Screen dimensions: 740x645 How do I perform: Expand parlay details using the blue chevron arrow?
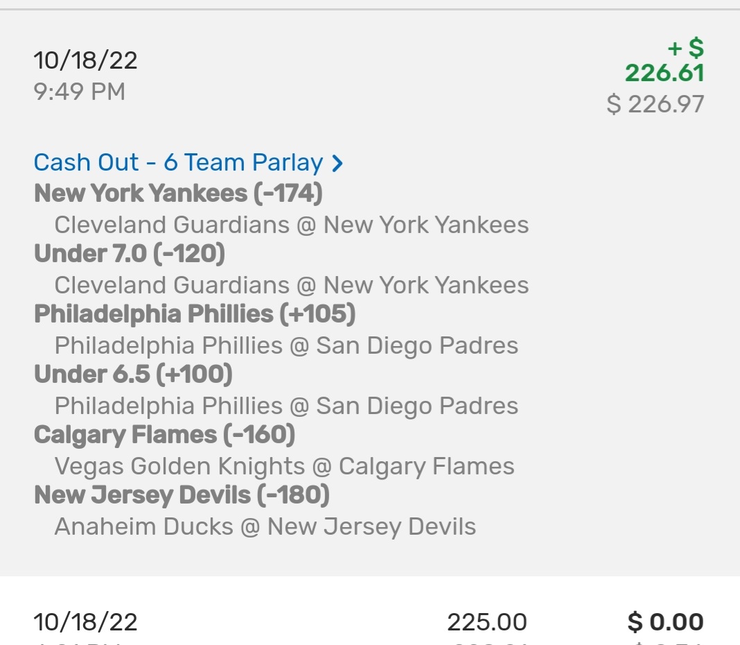[337, 163]
